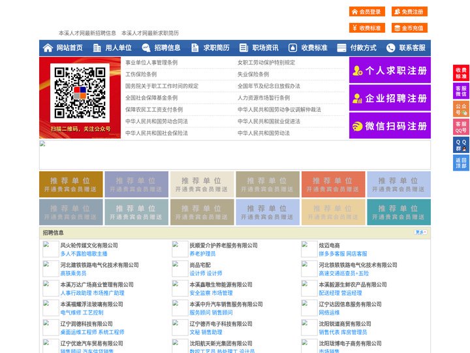Open 招聘信息 menu item

coord(167,48)
